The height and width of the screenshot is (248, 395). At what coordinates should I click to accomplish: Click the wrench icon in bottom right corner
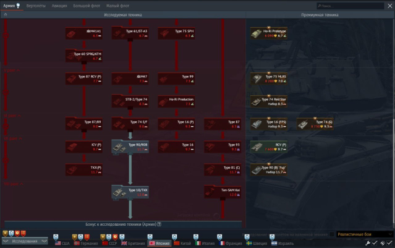(367, 243)
